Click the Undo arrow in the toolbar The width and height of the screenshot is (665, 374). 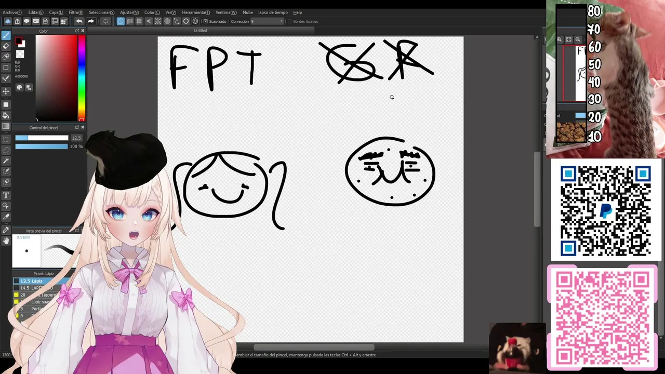[x=78, y=21]
